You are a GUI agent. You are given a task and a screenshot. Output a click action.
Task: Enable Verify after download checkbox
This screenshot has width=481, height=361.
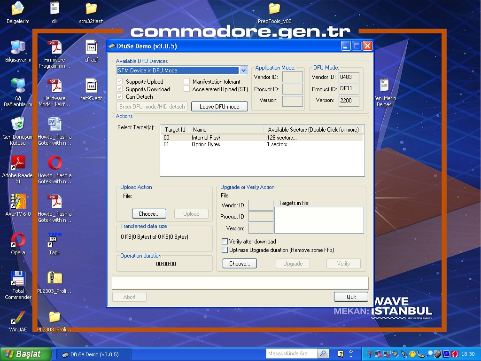pos(225,242)
